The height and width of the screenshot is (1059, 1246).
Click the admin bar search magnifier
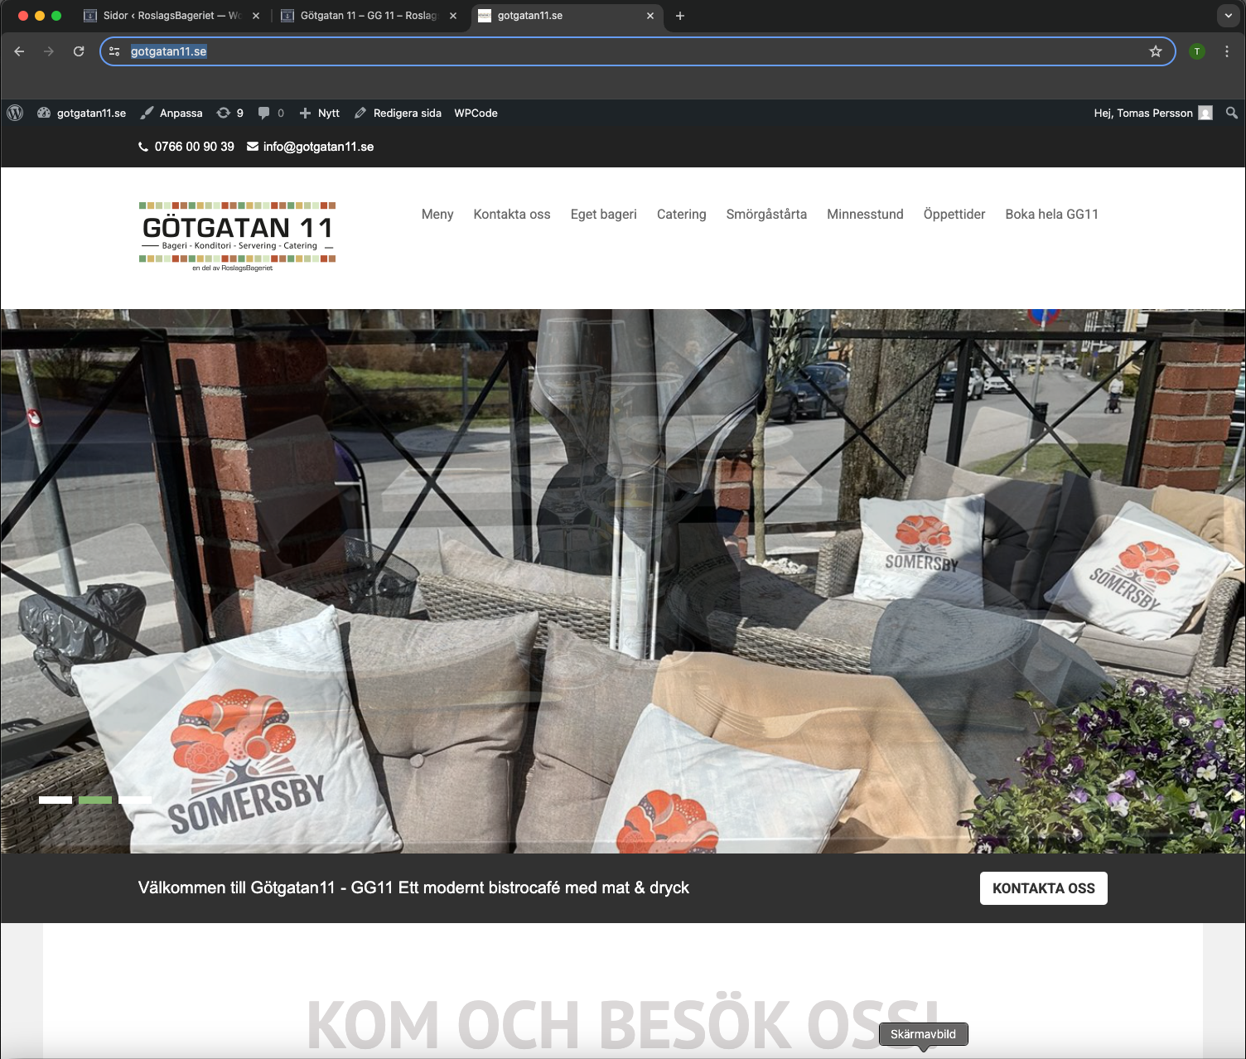point(1232,113)
